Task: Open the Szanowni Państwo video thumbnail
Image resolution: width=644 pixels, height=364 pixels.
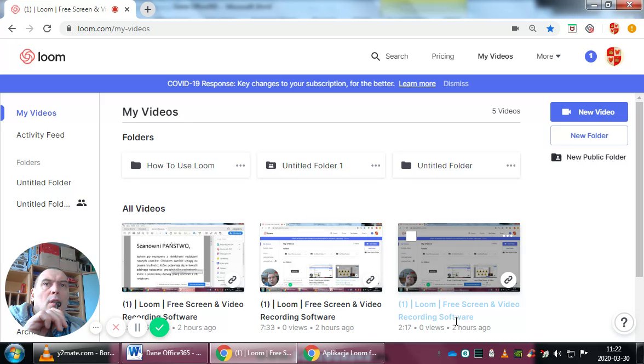Action: pos(183,258)
